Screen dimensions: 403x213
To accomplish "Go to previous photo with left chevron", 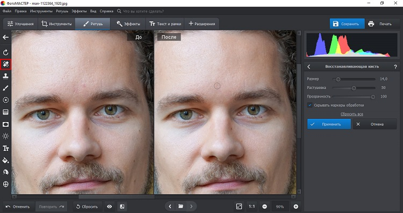I will pyautogui.click(x=170, y=207).
